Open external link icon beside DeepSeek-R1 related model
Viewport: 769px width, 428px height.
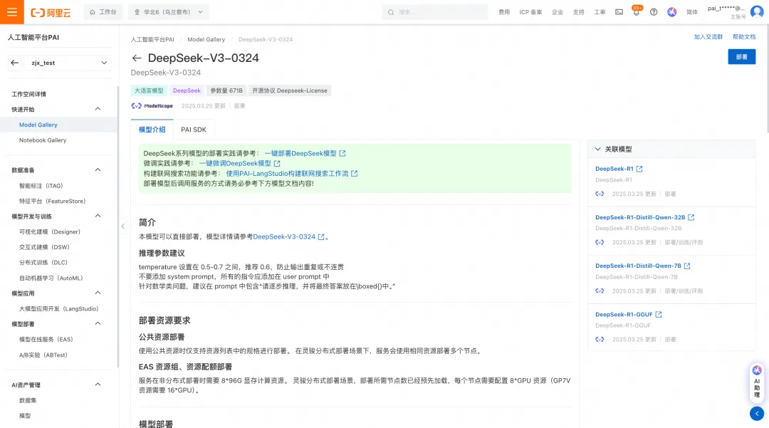(x=639, y=169)
